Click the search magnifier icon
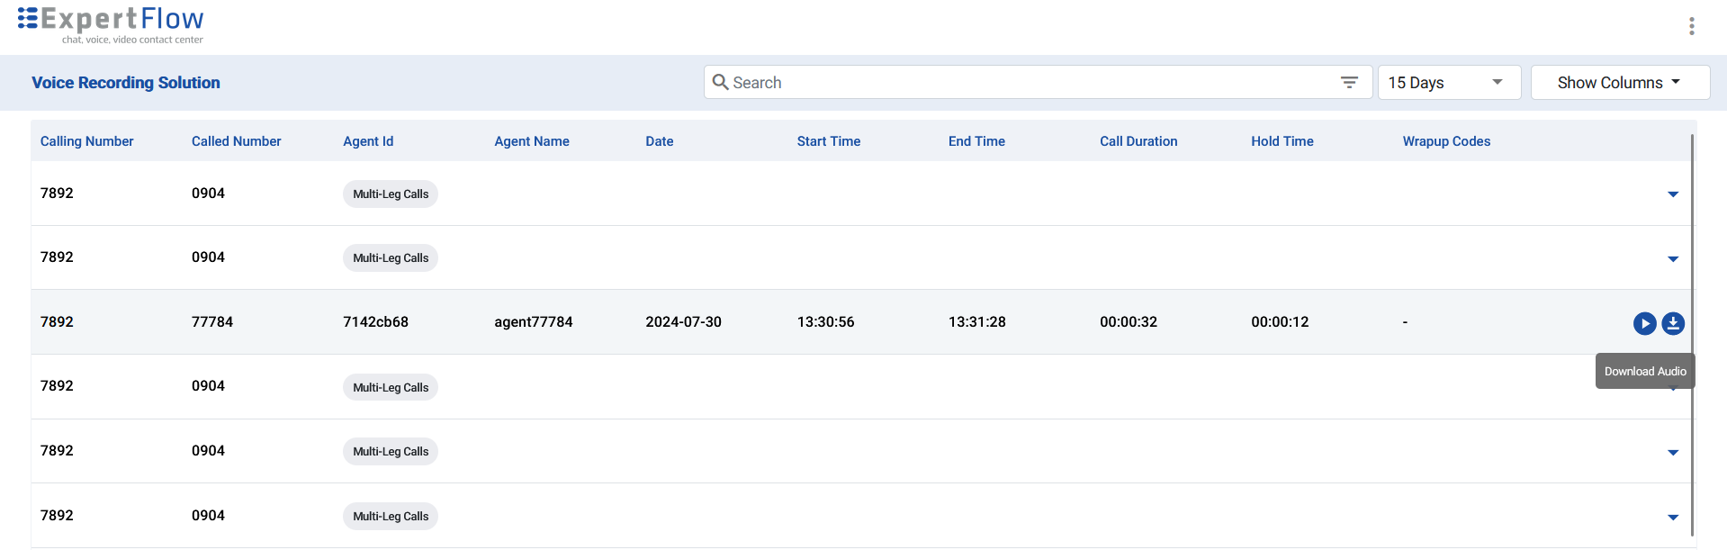This screenshot has height=550, width=1727. pyautogui.click(x=720, y=82)
